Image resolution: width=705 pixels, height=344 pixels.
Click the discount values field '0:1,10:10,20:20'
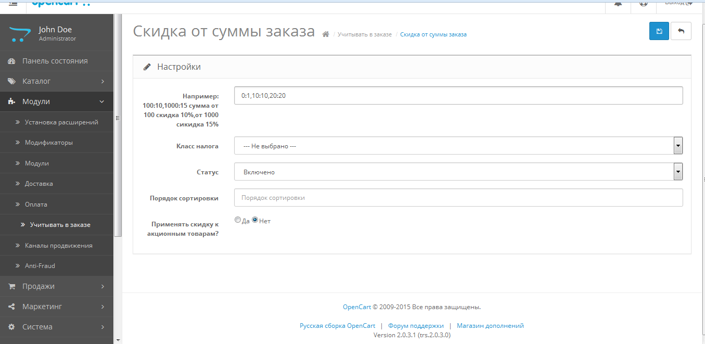[x=458, y=96]
